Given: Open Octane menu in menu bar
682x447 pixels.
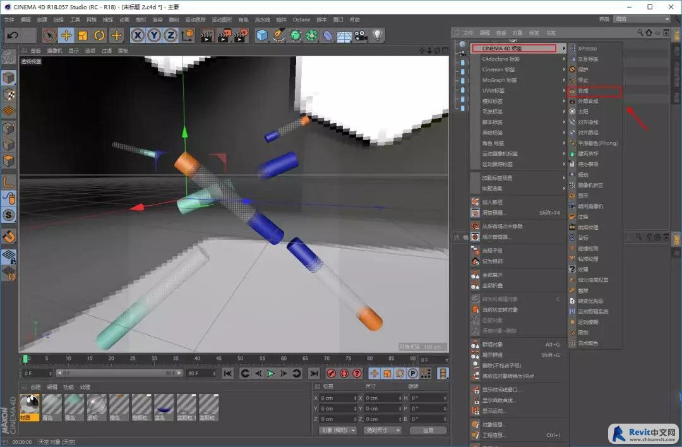Looking at the screenshot, I should (301, 20).
